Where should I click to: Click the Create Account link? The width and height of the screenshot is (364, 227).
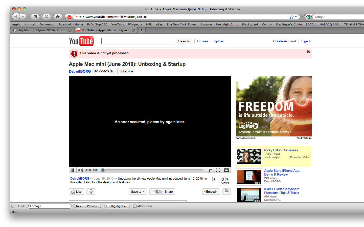point(284,41)
